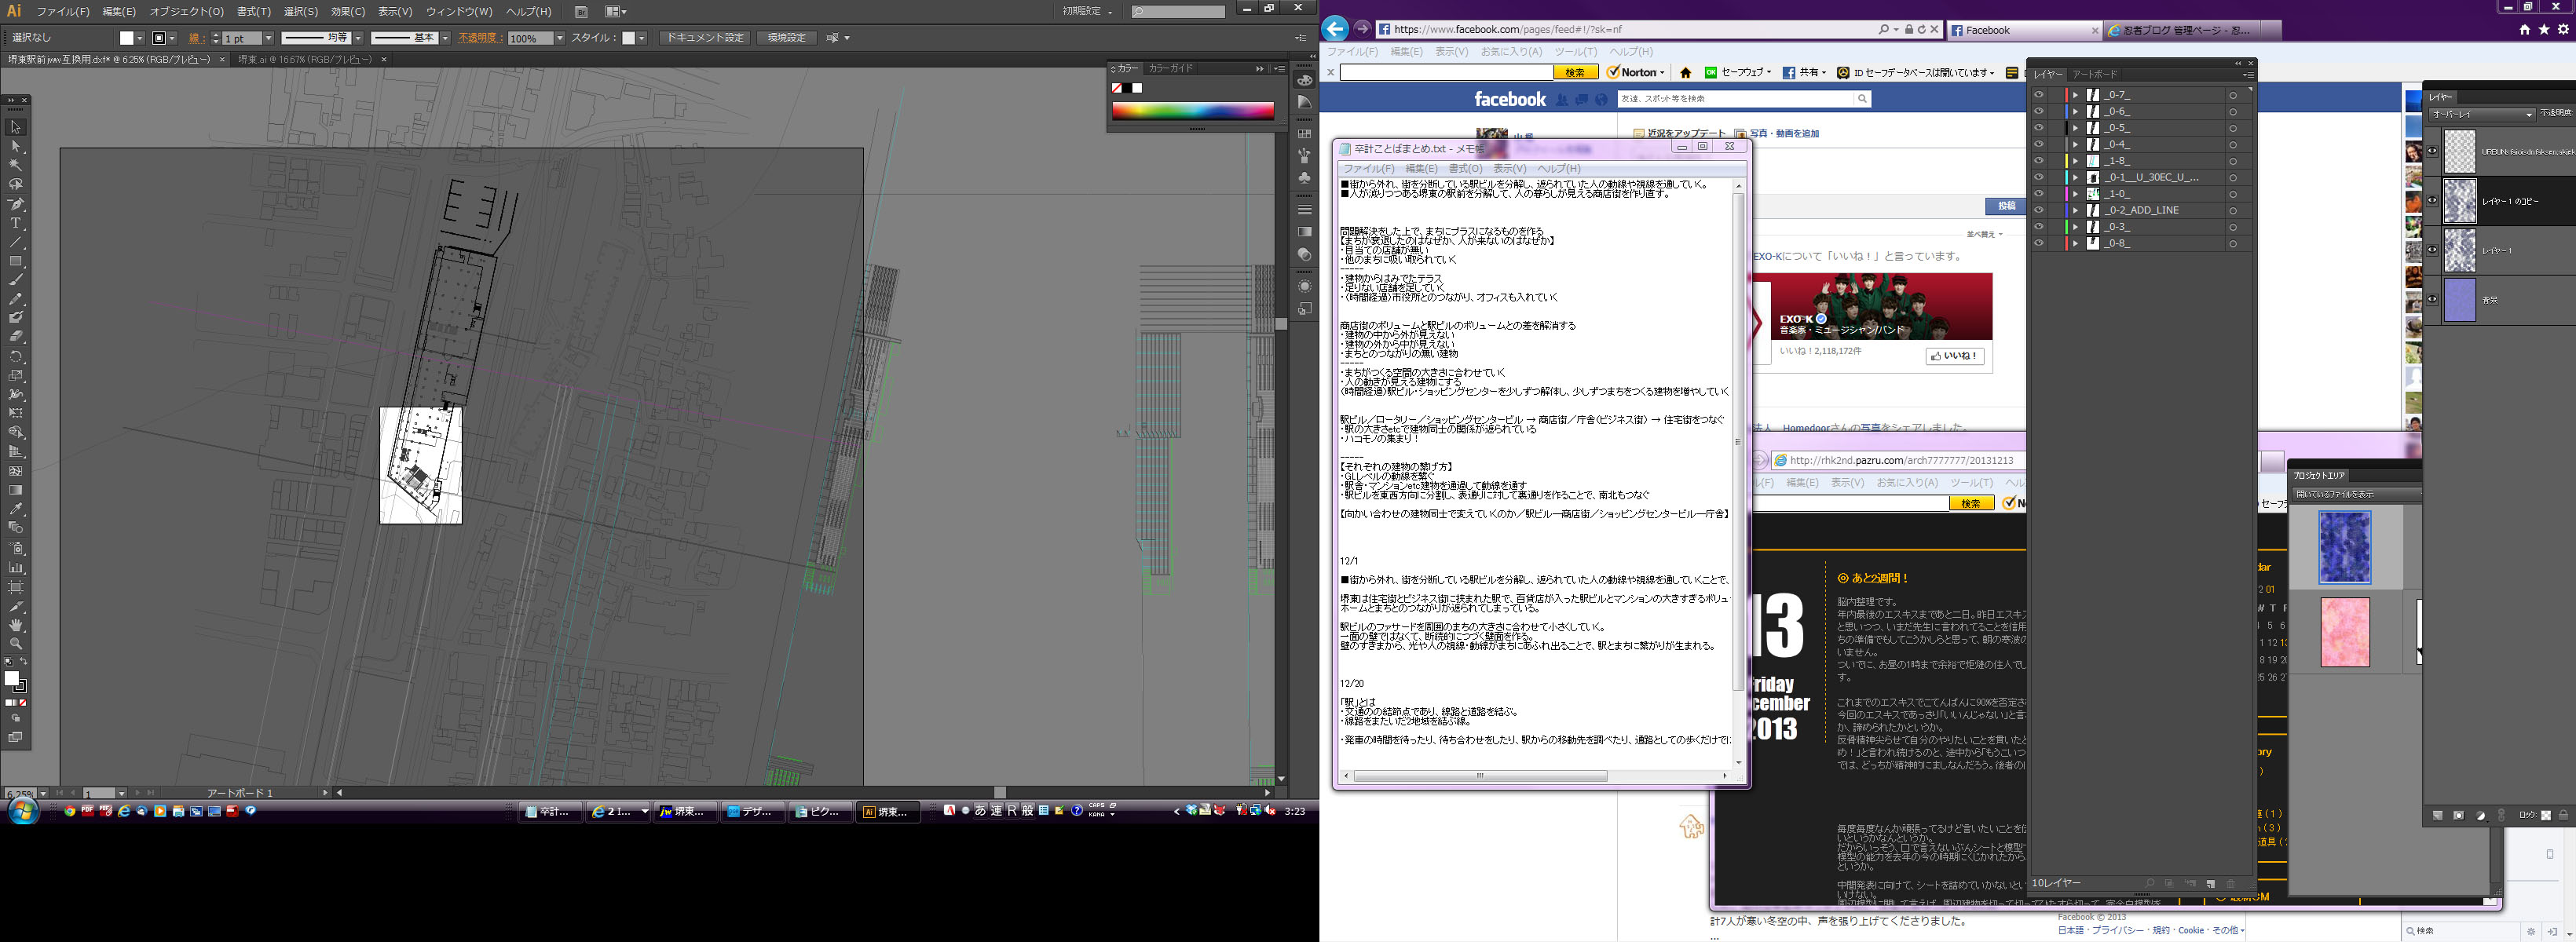
Task: Hide the _0-2_ADD_LINE layer
Action: click(x=2038, y=210)
